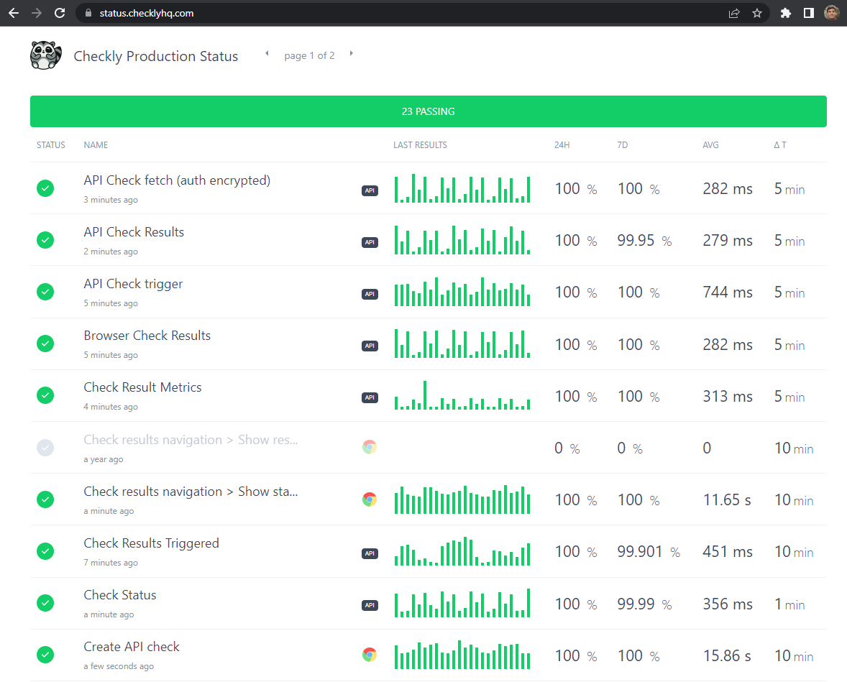Click the Chrome icon on Check results navigation Show sta row
Image resolution: width=847 pixels, height=682 pixels.
[370, 499]
